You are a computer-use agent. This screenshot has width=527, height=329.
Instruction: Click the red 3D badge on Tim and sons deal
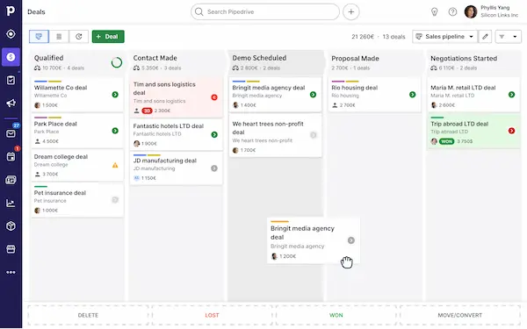[147, 111]
